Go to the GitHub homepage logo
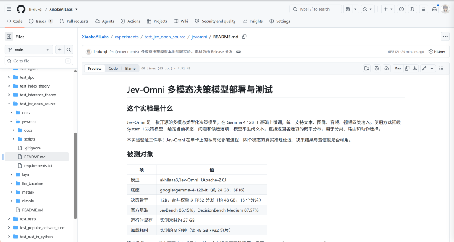 pos(21,9)
